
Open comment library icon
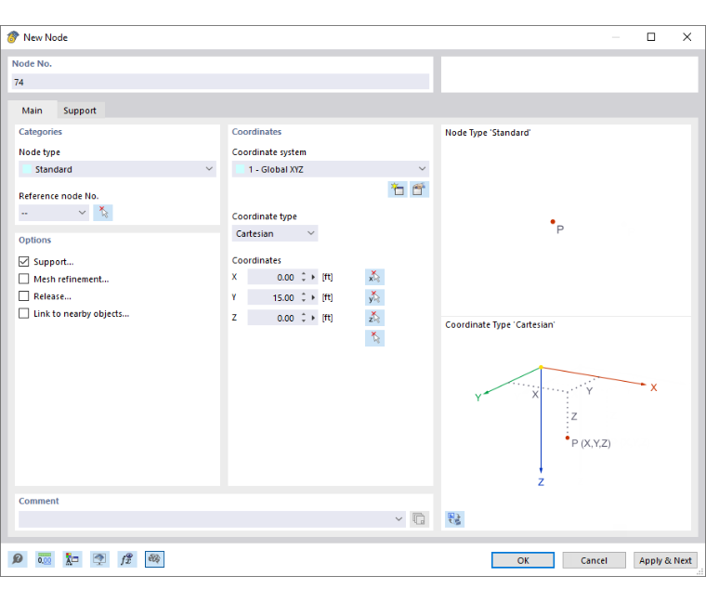pos(419,518)
